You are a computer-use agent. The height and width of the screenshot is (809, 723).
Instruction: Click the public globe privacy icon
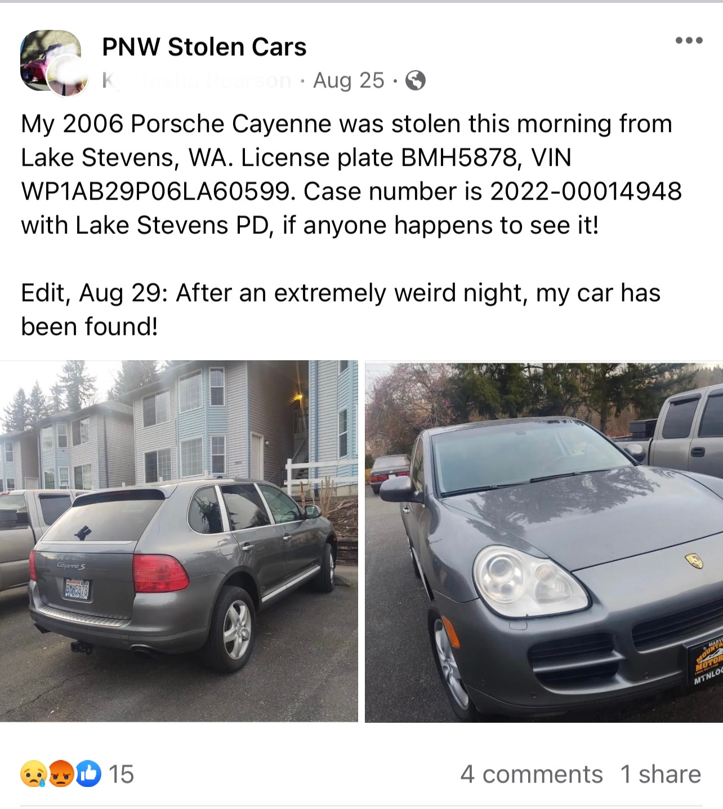click(416, 81)
